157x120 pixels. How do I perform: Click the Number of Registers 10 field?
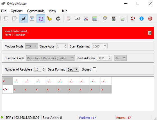38,69
